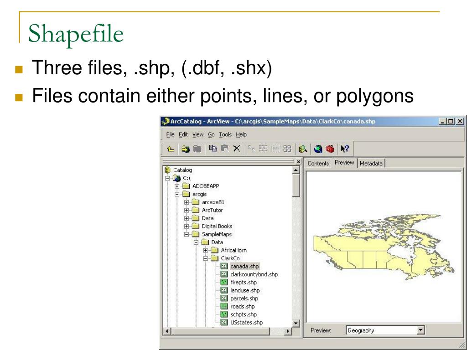Expand the AfricaHorn folder node

pos(206,250)
